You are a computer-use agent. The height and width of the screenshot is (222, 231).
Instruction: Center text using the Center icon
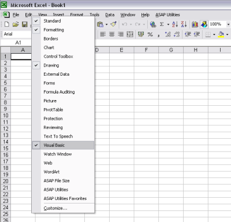click(112, 34)
